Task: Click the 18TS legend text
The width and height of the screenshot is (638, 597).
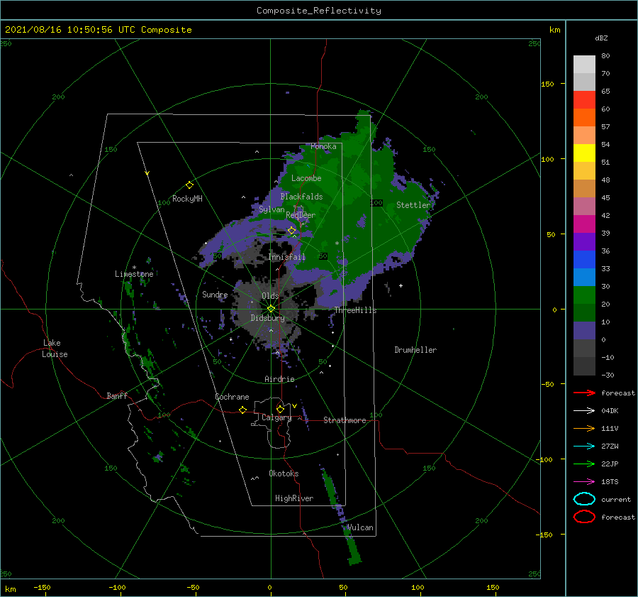Action: tap(610, 482)
